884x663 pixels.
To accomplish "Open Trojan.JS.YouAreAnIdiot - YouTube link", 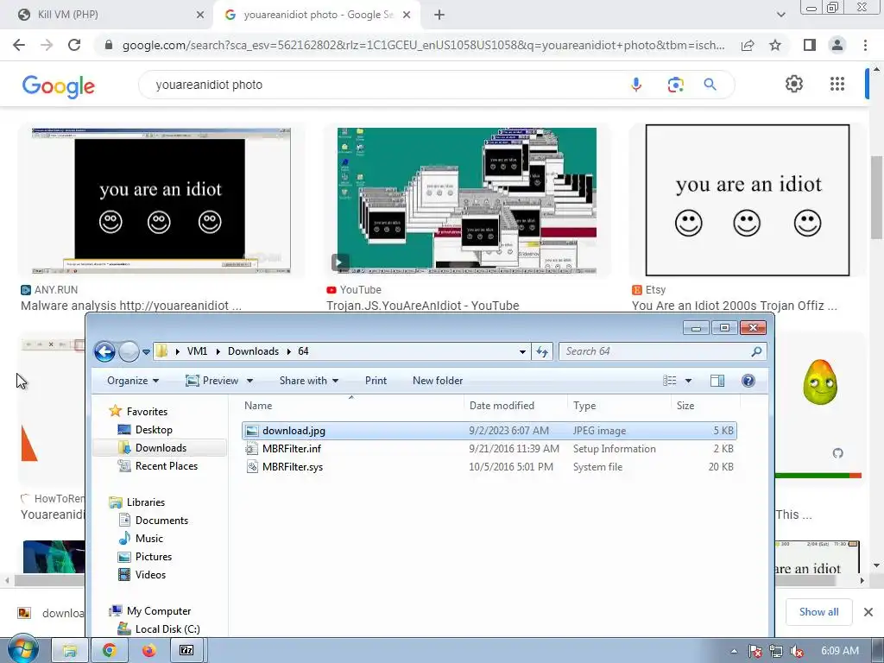I will click(x=423, y=306).
